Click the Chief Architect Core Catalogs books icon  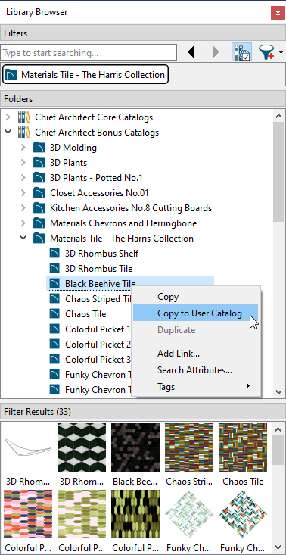click(x=24, y=117)
